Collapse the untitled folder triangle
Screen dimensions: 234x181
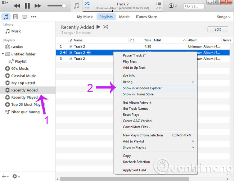click(x=3, y=54)
